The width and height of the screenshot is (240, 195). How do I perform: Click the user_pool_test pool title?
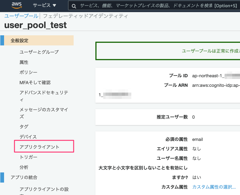[36, 25]
